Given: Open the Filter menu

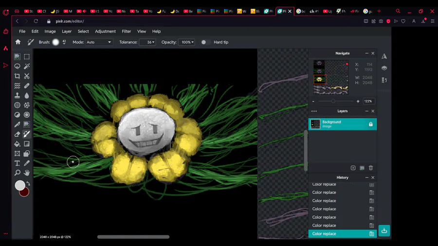Looking at the screenshot, I should point(126,31).
